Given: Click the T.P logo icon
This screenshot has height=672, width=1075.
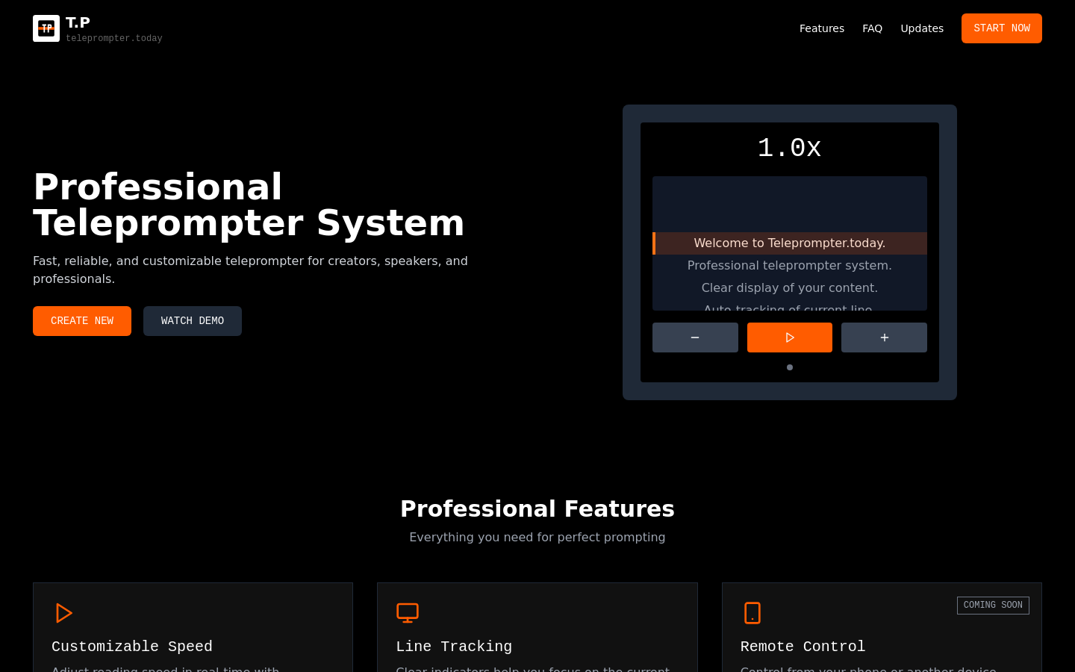Looking at the screenshot, I should (x=46, y=28).
